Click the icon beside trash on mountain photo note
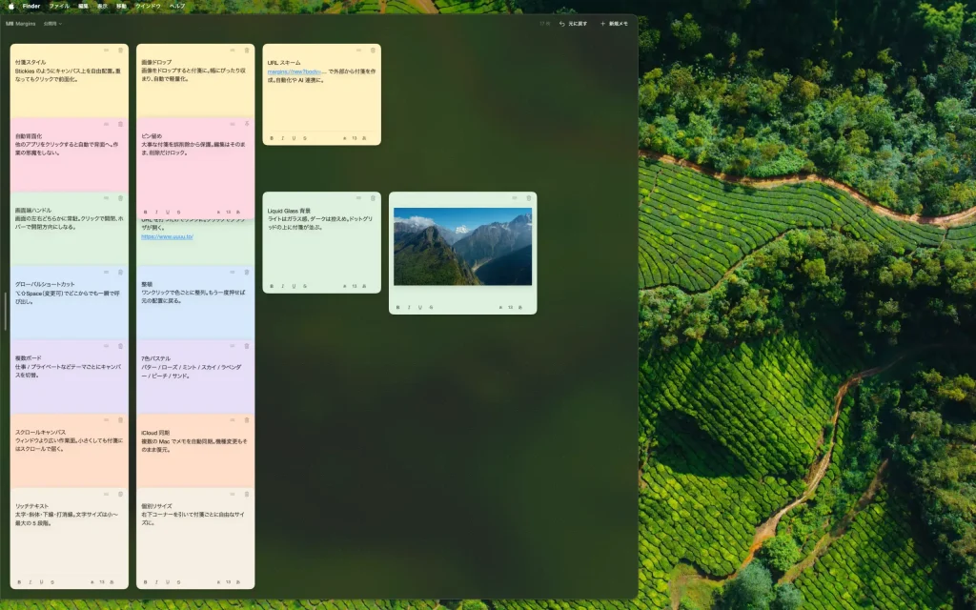Image resolution: width=976 pixels, height=610 pixels. click(x=515, y=198)
